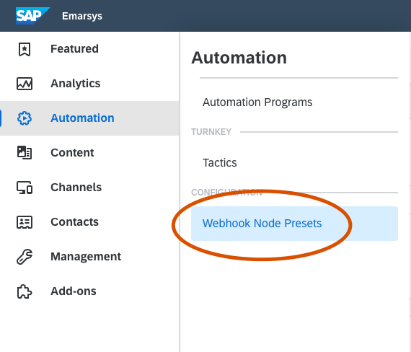Click the Management wrench icon

tap(25, 257)
